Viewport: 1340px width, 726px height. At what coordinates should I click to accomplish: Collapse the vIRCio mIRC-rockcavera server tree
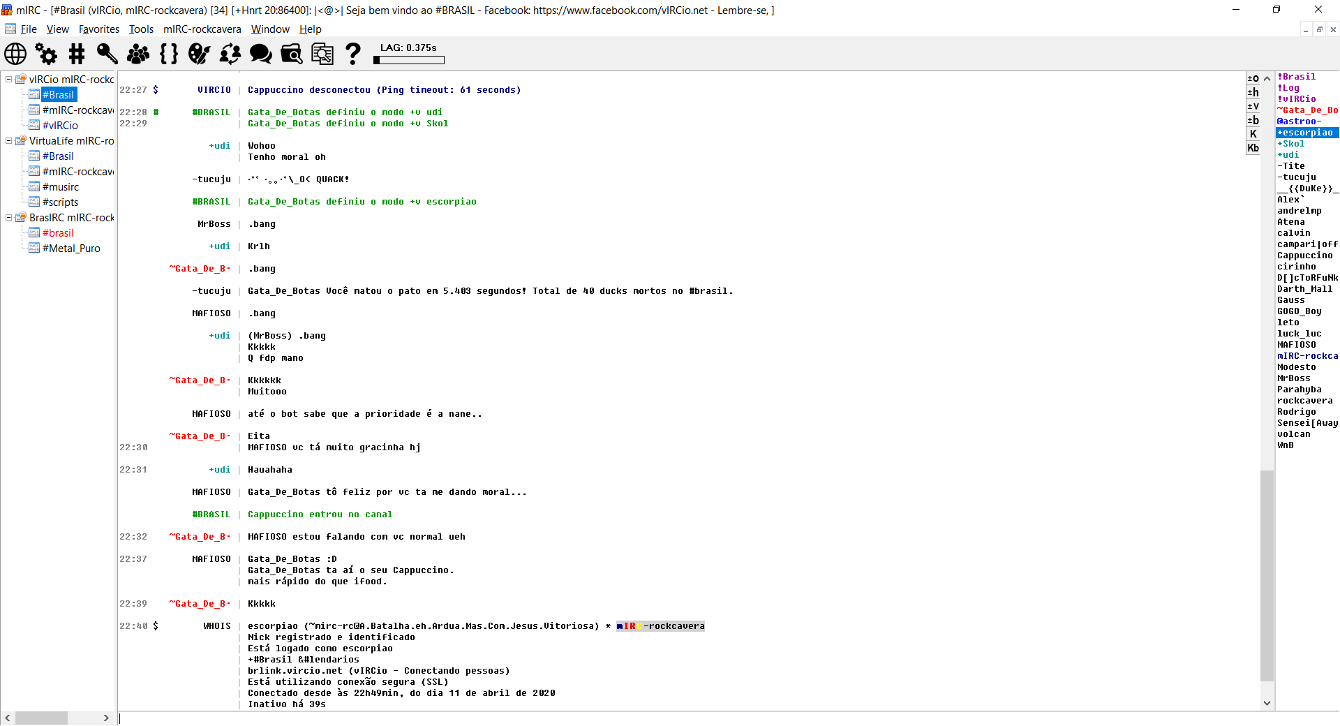9,80
